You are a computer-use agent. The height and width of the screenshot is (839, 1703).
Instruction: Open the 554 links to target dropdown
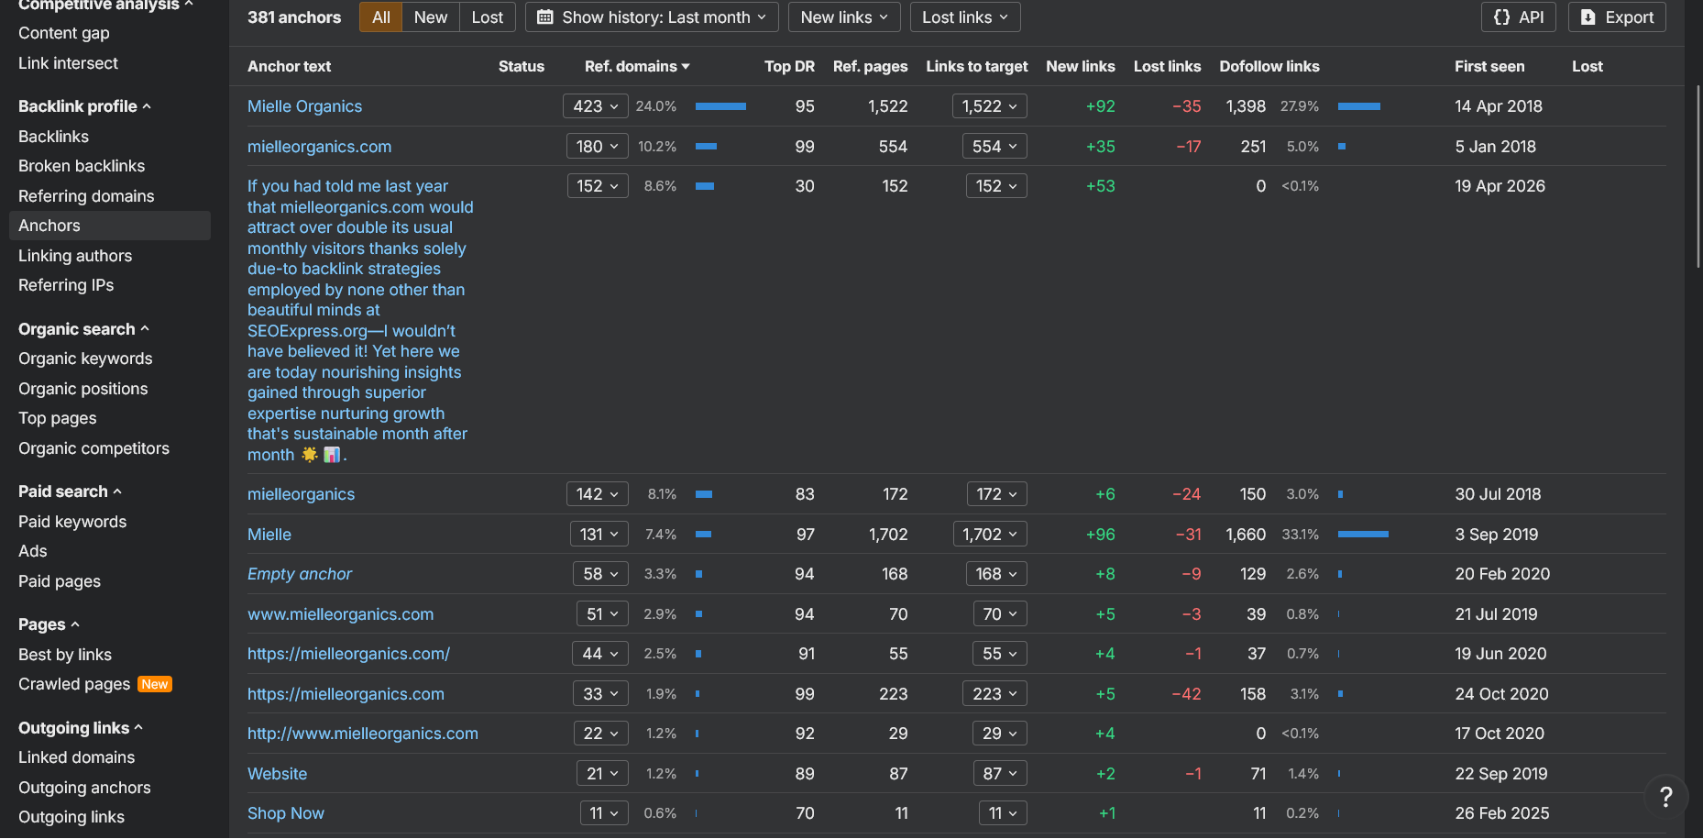coord(994,147)
